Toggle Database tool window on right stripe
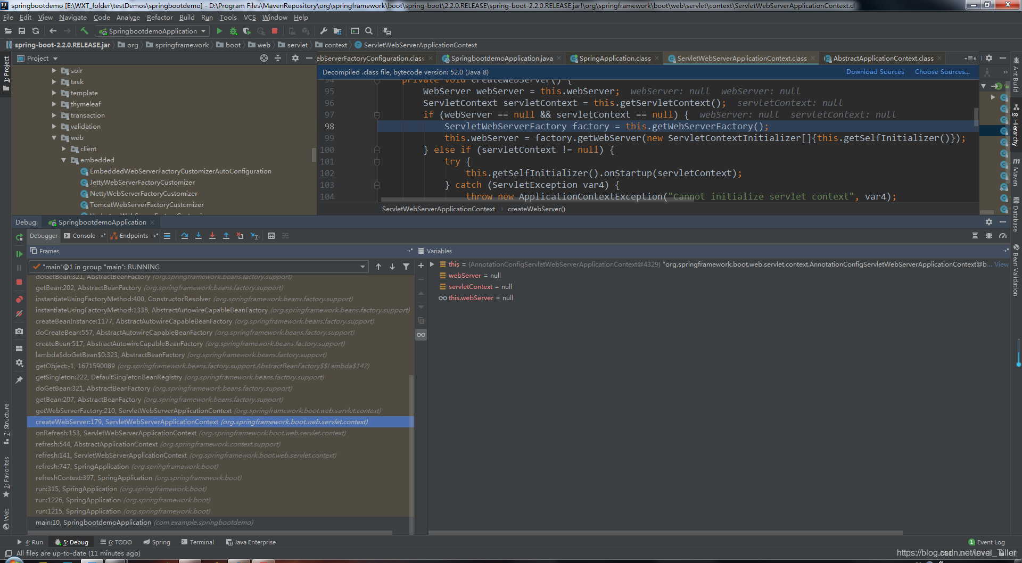Image resolution: width=1022 pixels, height=563 pixels. (x=1016, y=214)
